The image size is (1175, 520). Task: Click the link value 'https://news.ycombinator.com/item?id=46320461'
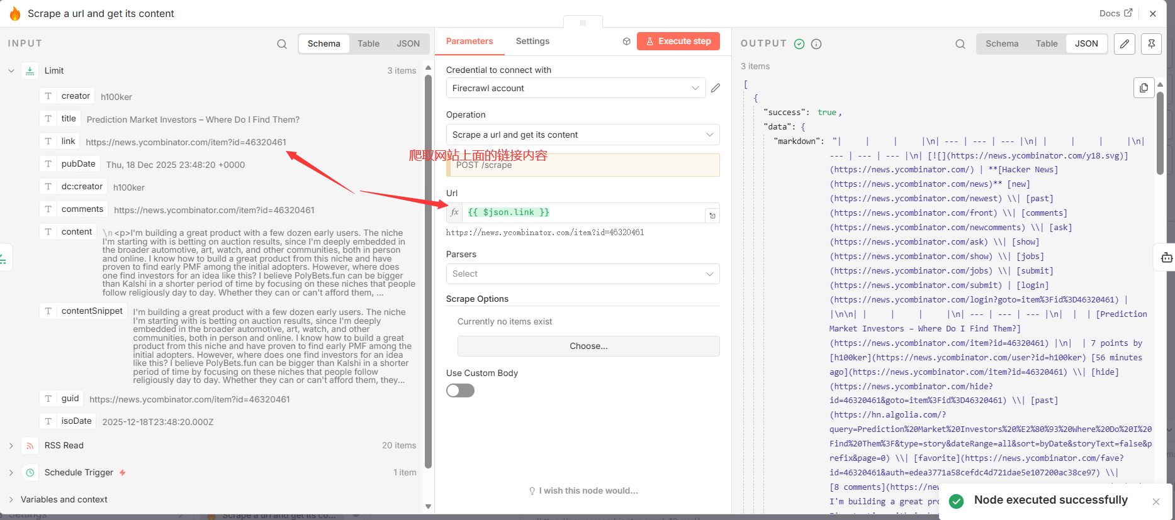pyautogui.click(x=186, y=142)
